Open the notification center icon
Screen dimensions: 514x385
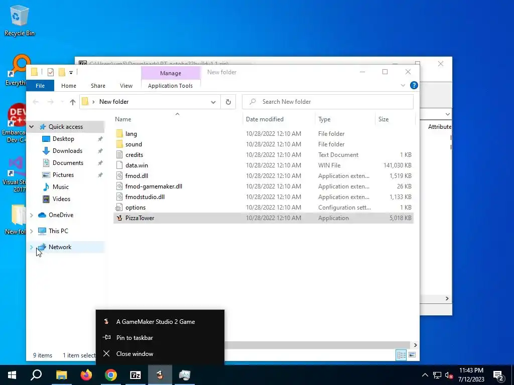coord(498,375)
